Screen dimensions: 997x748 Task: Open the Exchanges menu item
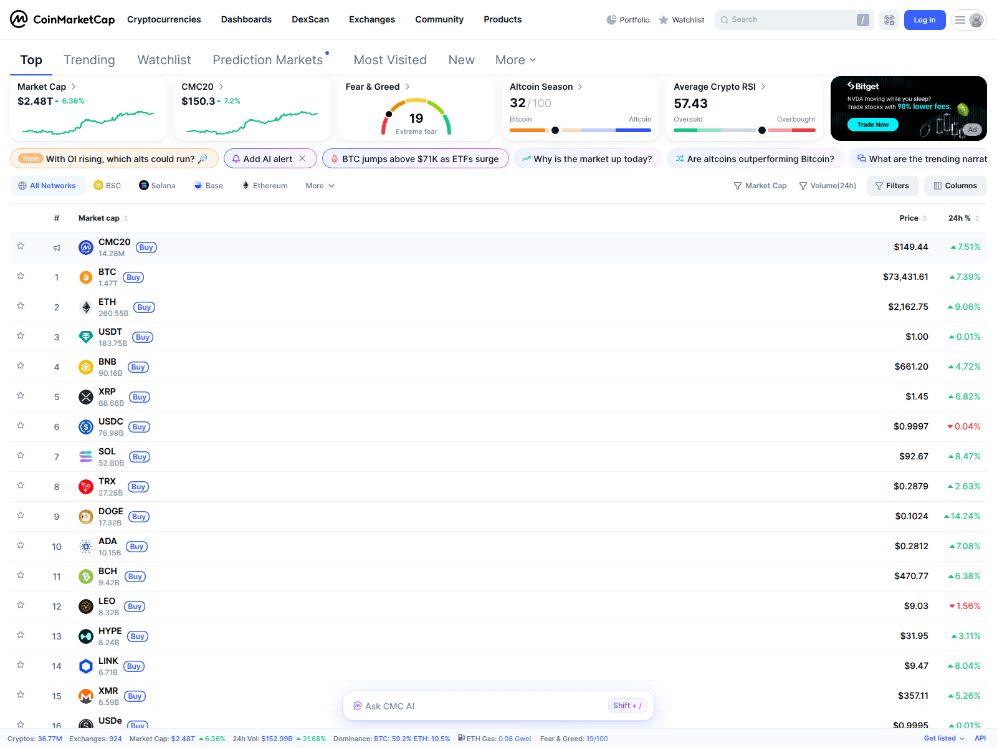pos(372,19)
